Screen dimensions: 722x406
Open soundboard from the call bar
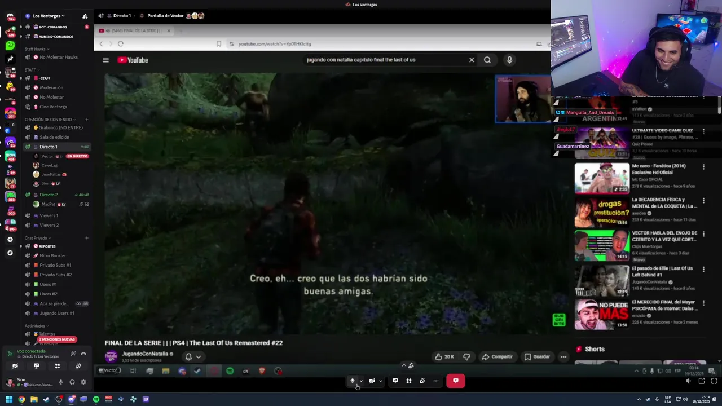point(422,381)
